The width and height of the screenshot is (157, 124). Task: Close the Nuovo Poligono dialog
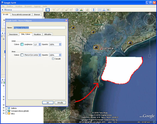pyautogui.click(x=66, y=21)
